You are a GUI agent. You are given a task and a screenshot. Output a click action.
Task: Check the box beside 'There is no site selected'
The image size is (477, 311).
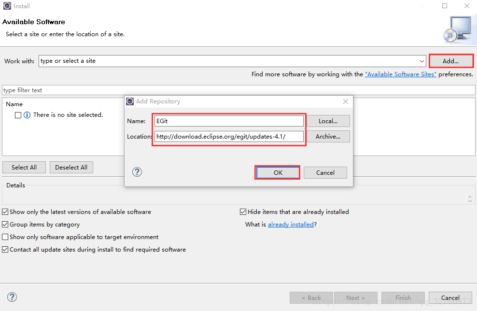tap(18, 115)
